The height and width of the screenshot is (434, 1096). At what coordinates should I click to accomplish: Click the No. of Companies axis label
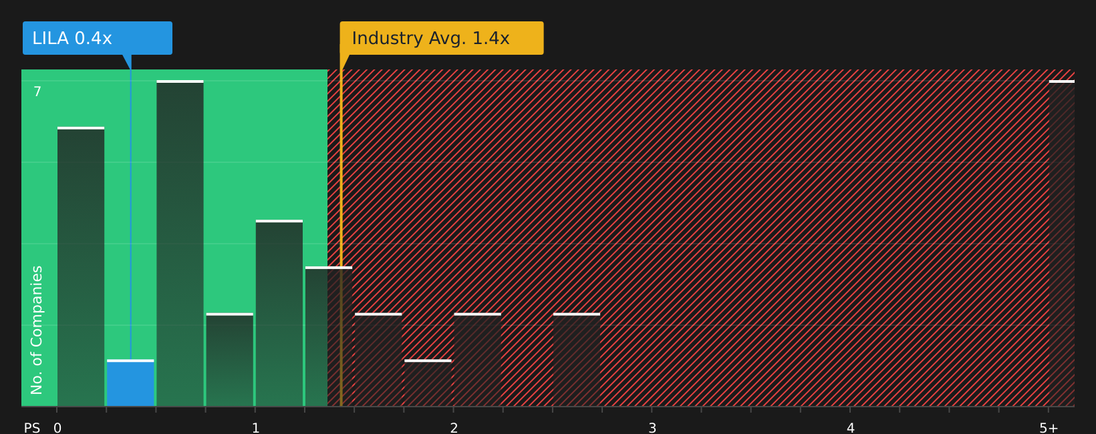pyautogui.click(x=37, y=330)
